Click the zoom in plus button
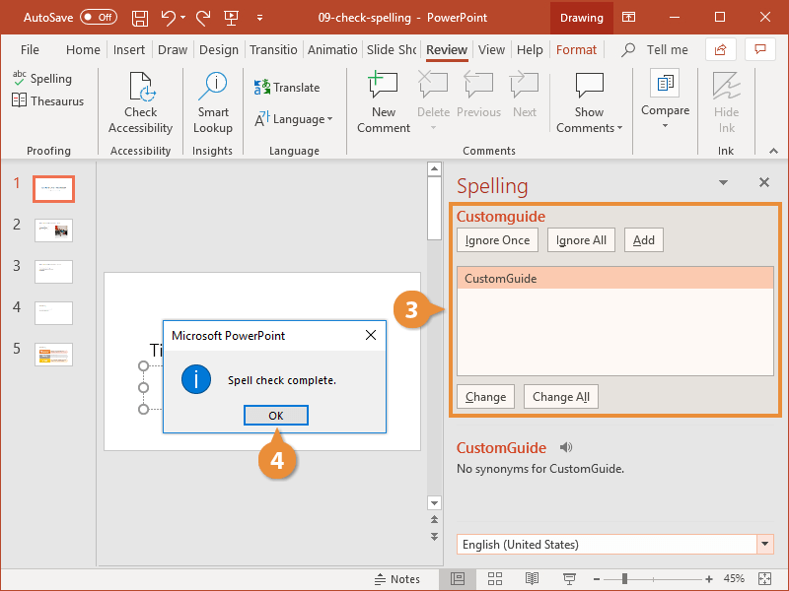Image resolution: width=789 pixels, height=591 pixels. point(708,579)
